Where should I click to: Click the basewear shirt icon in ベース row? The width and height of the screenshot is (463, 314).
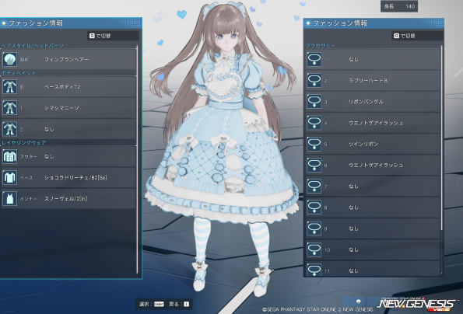pyautogui.click(x=10, y=177)
